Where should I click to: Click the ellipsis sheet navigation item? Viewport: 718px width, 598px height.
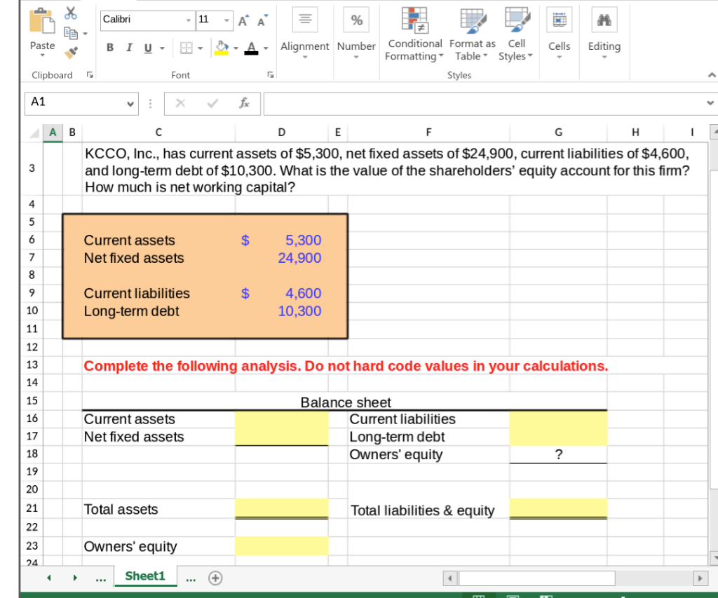coord(100,577)
